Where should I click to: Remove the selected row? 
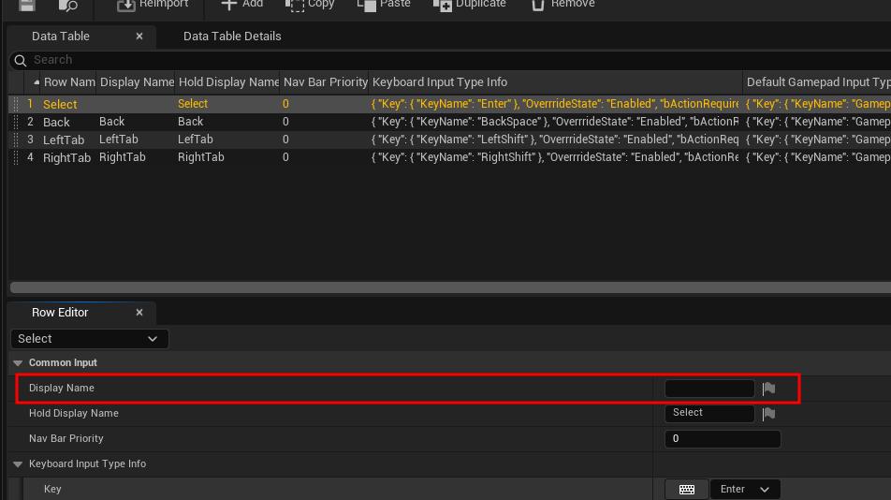point(562,5)
